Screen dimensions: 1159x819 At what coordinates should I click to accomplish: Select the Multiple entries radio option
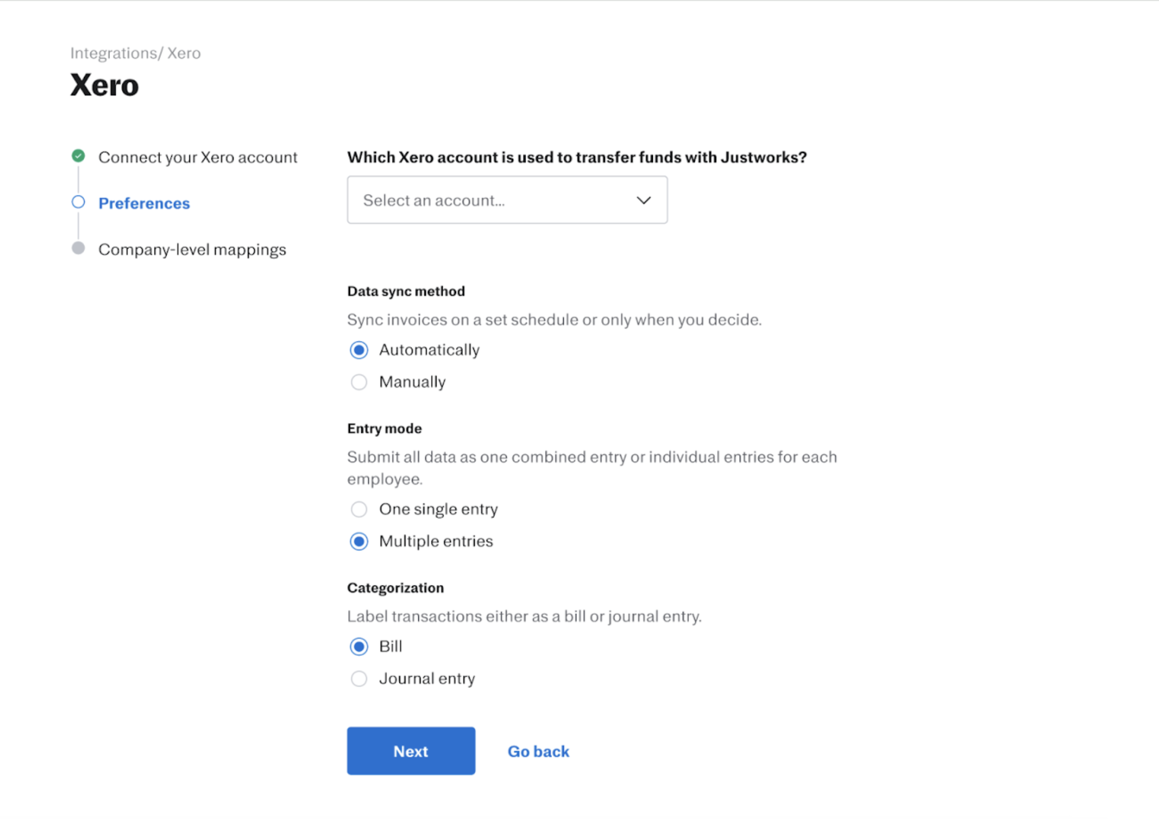(x=359, y=541)
